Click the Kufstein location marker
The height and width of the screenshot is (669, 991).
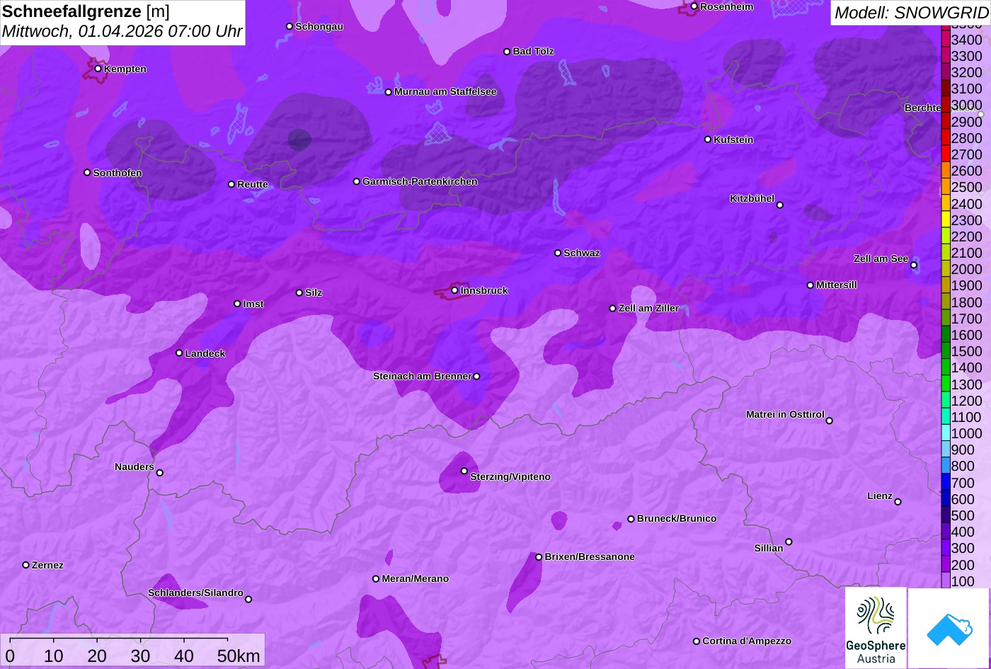708,139
